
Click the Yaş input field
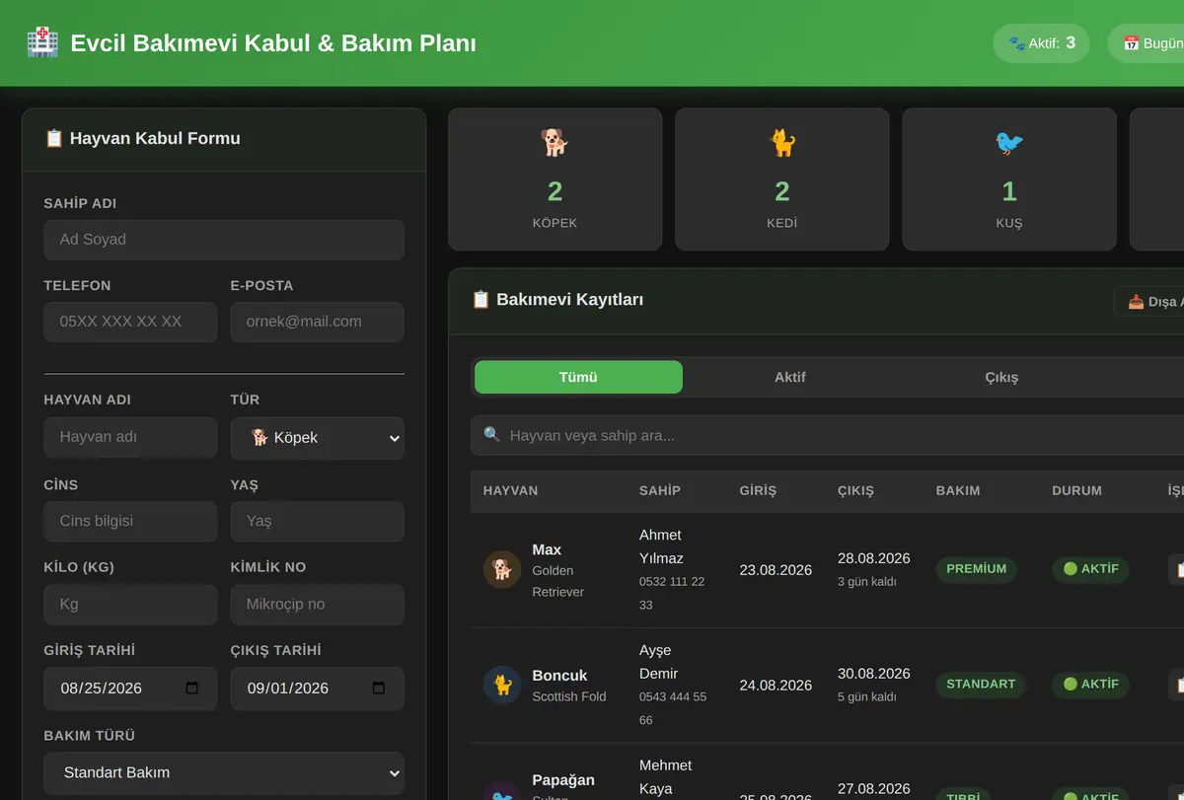tap(318, 521)
